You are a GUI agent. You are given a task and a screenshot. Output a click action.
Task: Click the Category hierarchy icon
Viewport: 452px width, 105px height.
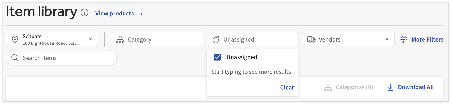point(120,39)
